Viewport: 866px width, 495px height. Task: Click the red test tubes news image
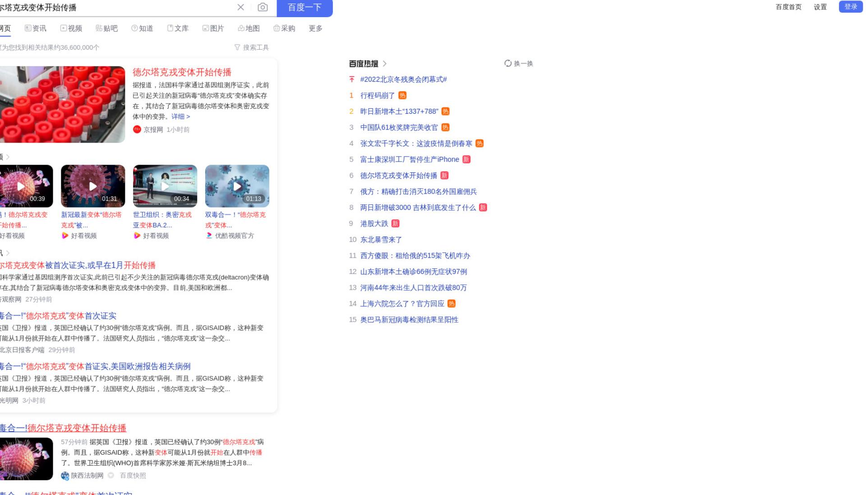(x=62, y=105)
